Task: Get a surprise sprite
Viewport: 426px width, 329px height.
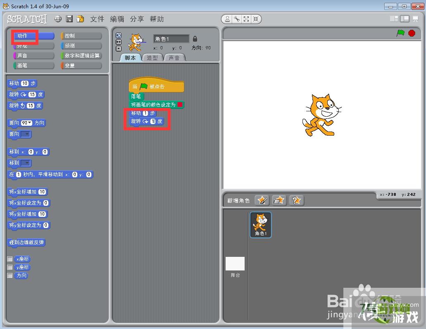Action: point(296,200)
